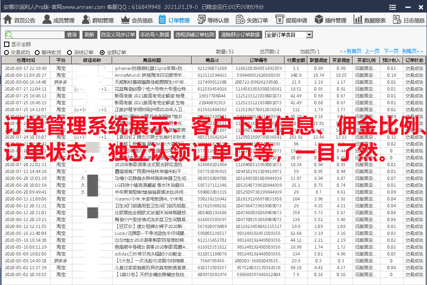The image size is (427, 285).
Task: Select the 全部订单 radio button
Action: (x=102, y=52)
